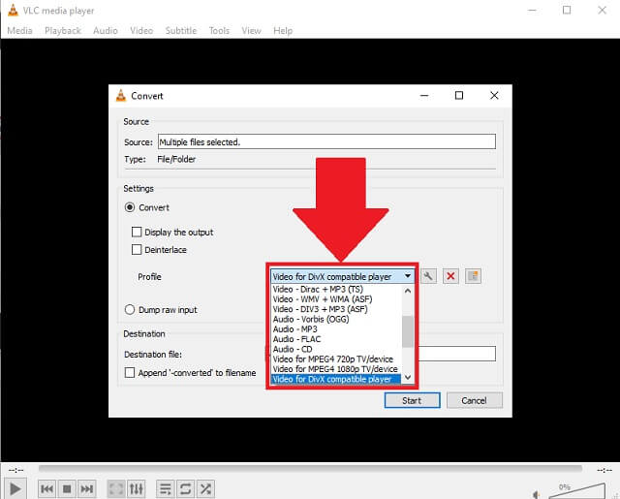Image resolution: width=620 pixels, height=499 pixels.
Task: Click the volume slider
Action: (x=577, y=490)
